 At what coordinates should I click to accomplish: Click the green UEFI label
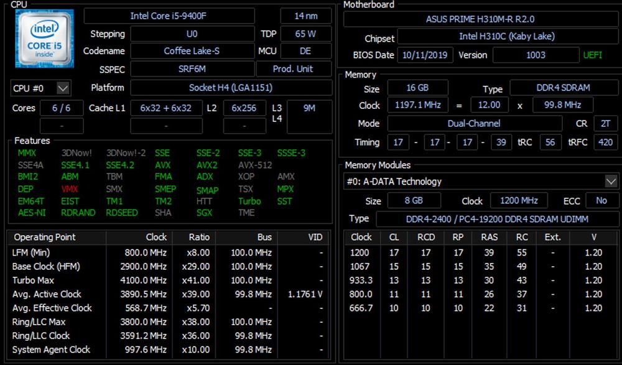coord(593,55)
